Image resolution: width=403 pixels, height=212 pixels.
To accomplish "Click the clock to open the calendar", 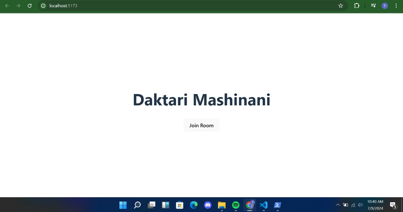I will tap(375, 205).
